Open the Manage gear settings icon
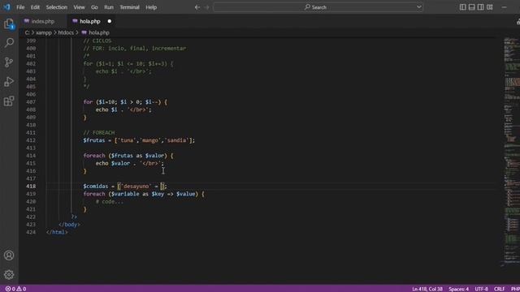The width and height of the screenshot is (520, 292). (9, 274)
